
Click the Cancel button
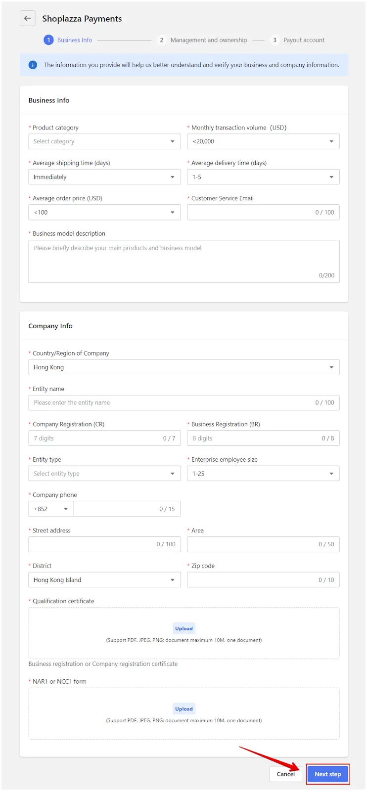[286, 774]
